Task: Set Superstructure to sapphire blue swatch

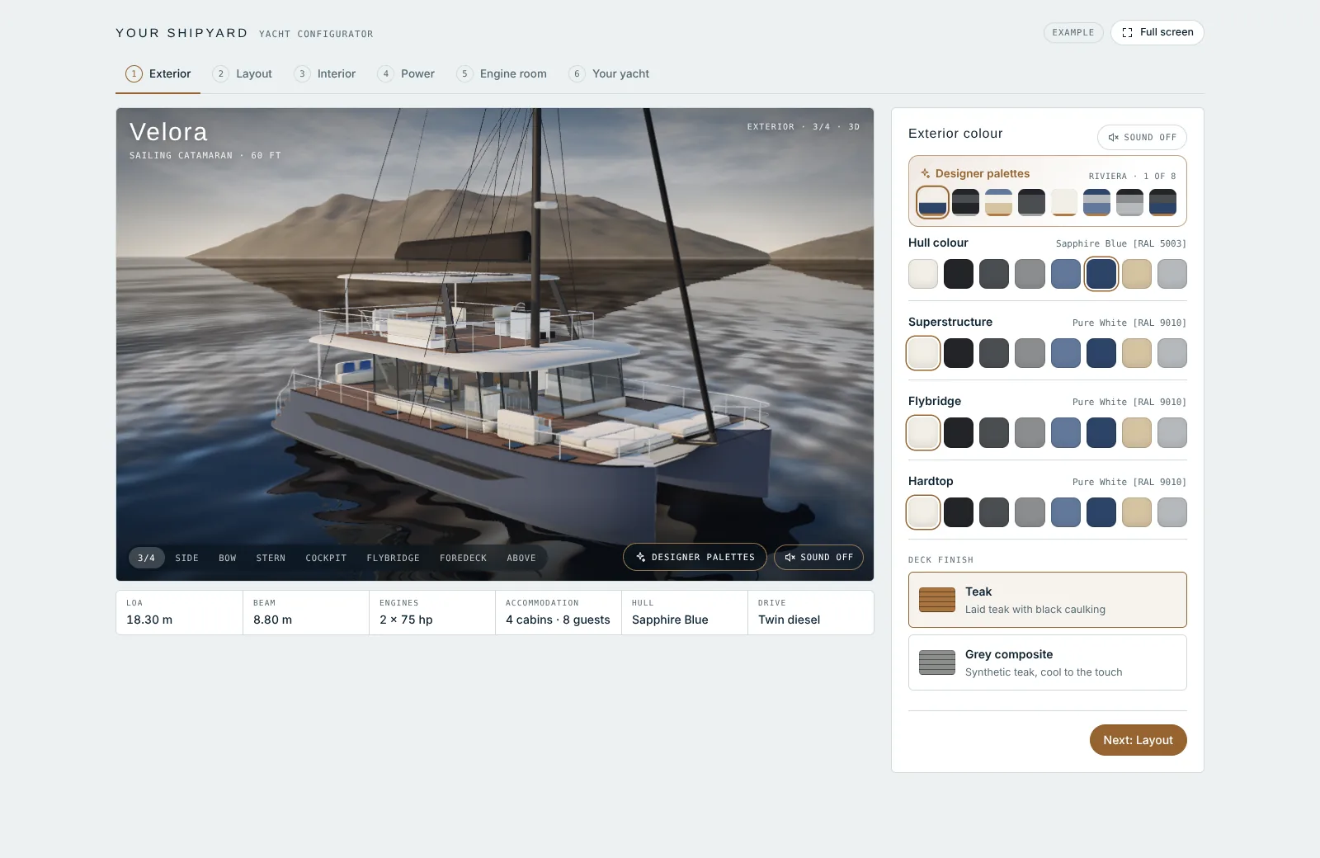Action: pos(1101,353)
